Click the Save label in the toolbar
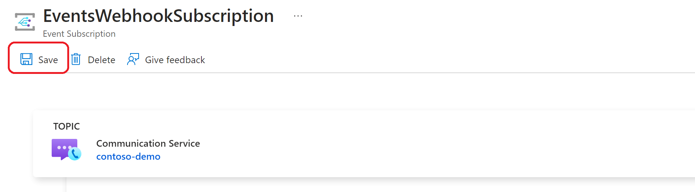This screenshot has height=192, width=695. point(48,60)
